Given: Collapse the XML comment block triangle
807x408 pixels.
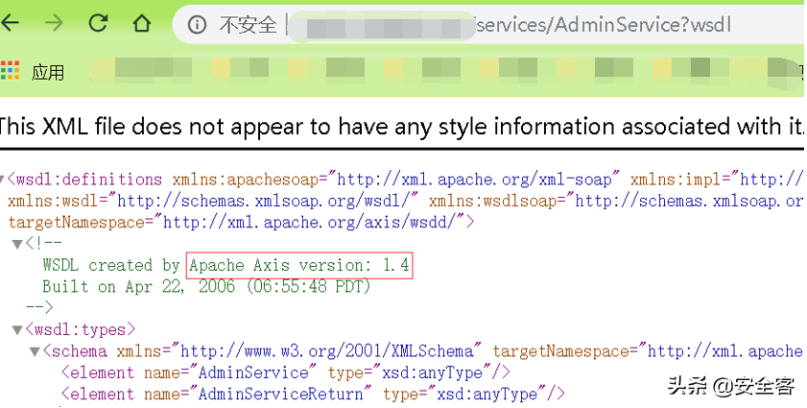Looking at the screenshot, I should (x=17, y=244).
